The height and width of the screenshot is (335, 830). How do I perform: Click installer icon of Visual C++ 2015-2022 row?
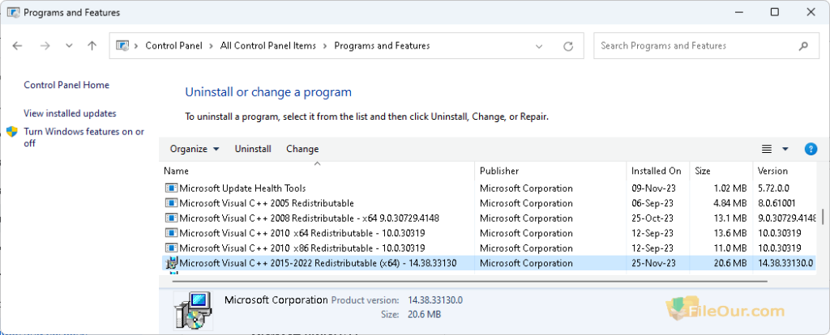(x=172, y=263)
